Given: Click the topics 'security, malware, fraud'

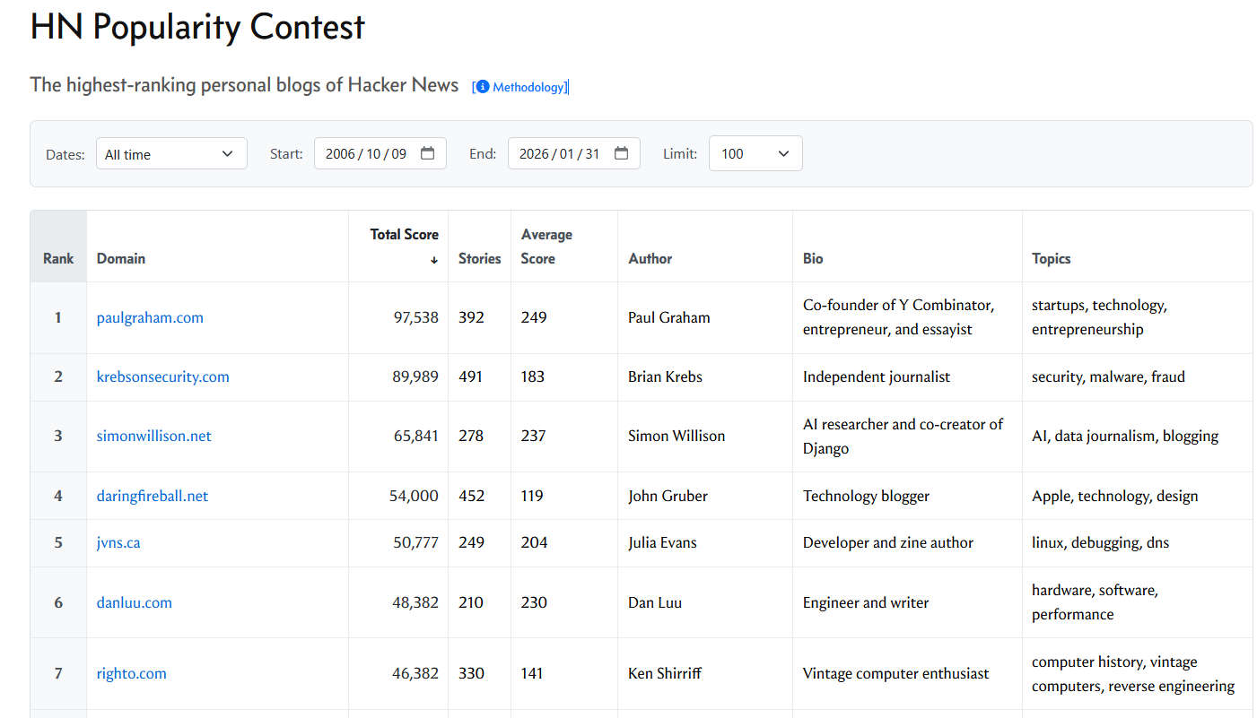Looking at the screenshot, I should (1108, 376).
